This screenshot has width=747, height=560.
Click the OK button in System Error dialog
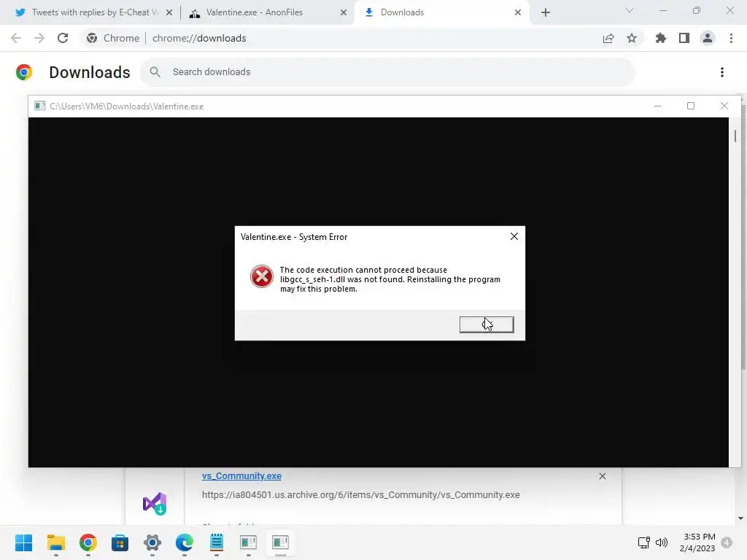487,324
